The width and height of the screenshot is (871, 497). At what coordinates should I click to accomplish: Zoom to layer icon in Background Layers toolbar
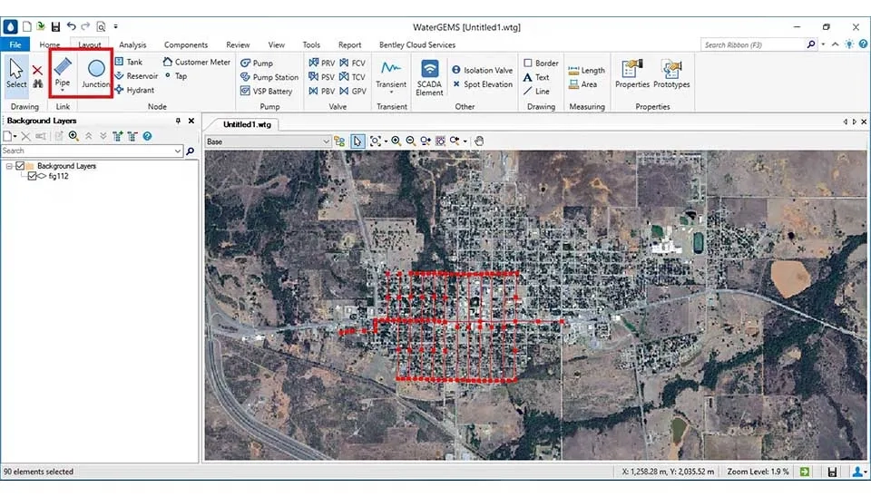click(x=73, y=136)
